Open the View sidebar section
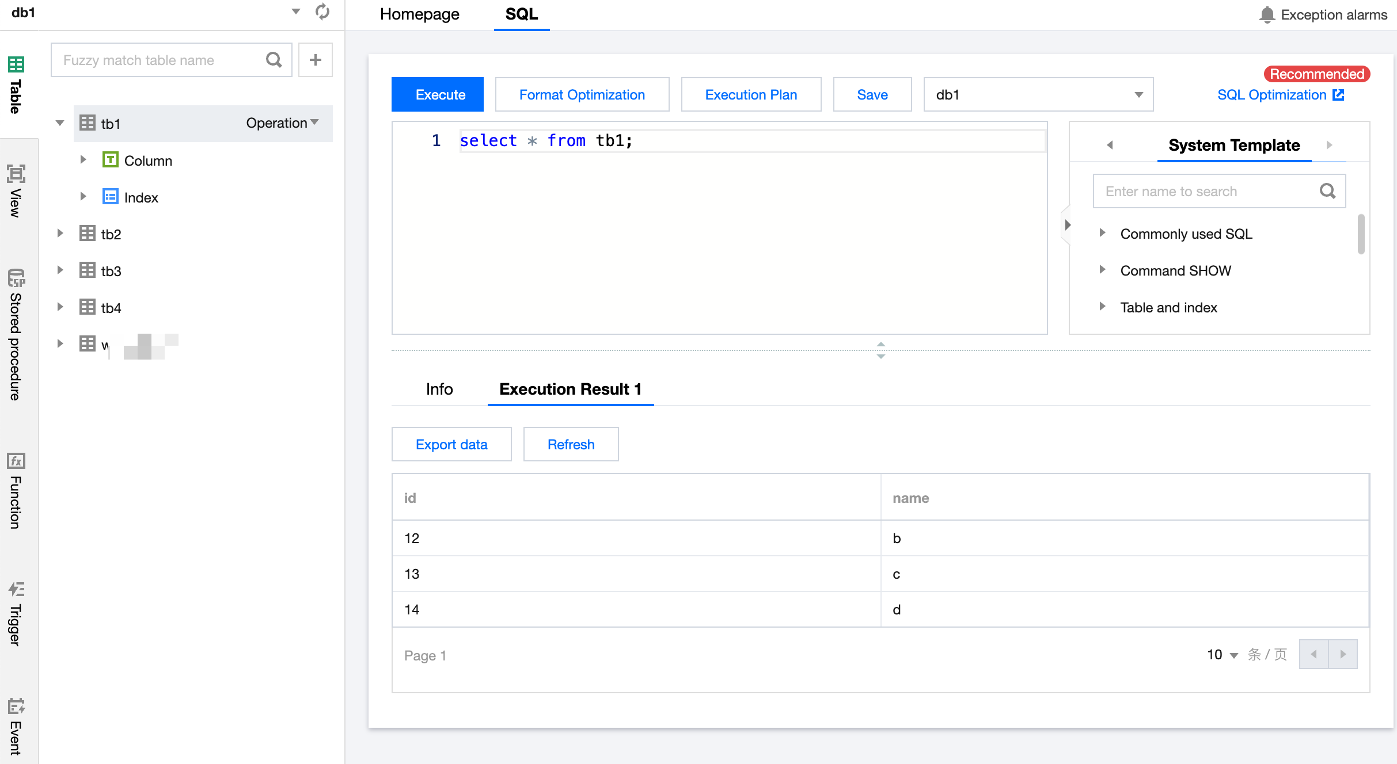 coord(16,191)
